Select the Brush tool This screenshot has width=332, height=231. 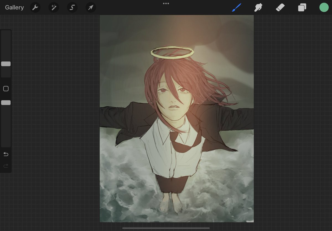pyautogui.click(x=236, y=7)
